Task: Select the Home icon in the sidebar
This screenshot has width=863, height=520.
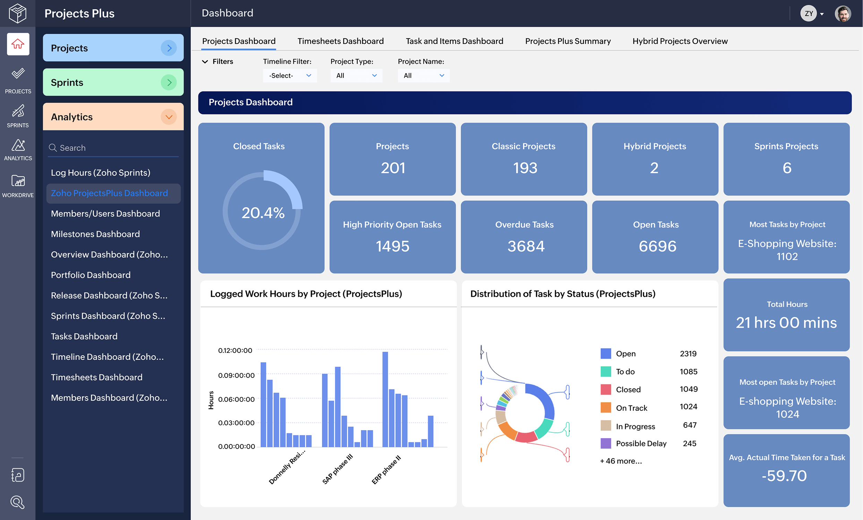Action: point(17,44)
